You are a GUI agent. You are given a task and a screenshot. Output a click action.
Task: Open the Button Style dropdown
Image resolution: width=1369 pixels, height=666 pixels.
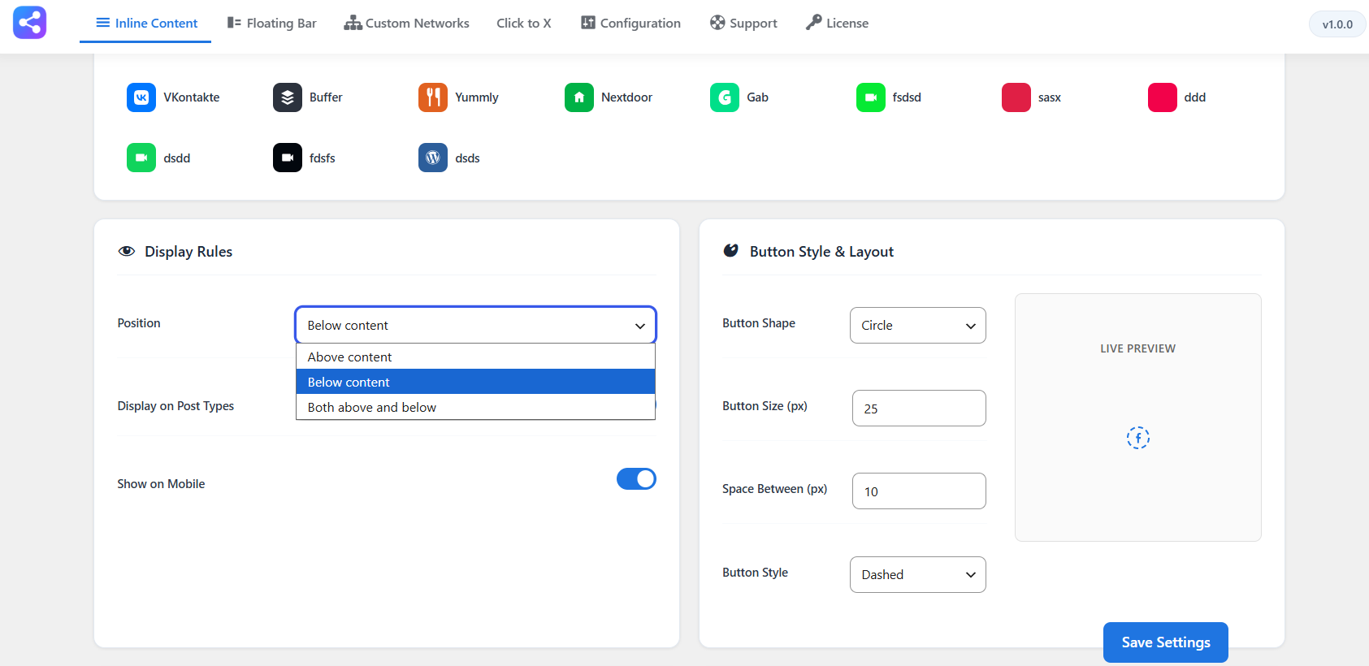coord(918,574)
